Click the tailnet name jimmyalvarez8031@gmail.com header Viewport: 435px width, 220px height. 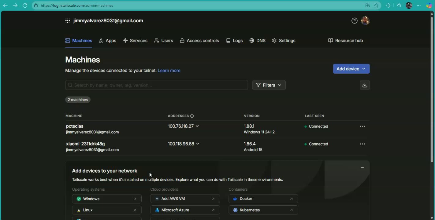tap(108, 21)
